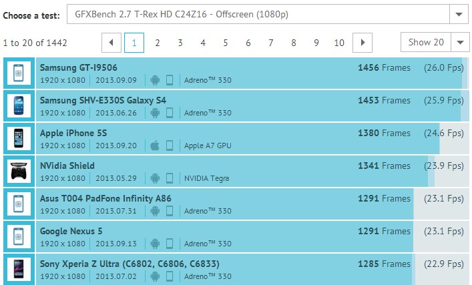Click Android icon in Google Nexus 5 row
This screenshot has width=472, height=285.
tap(155, 244)
